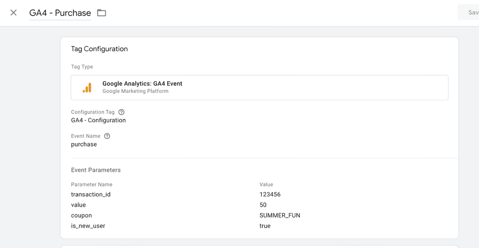
Task: Click the SUMMER_FUN coupon value
Action: pos(279,216)
